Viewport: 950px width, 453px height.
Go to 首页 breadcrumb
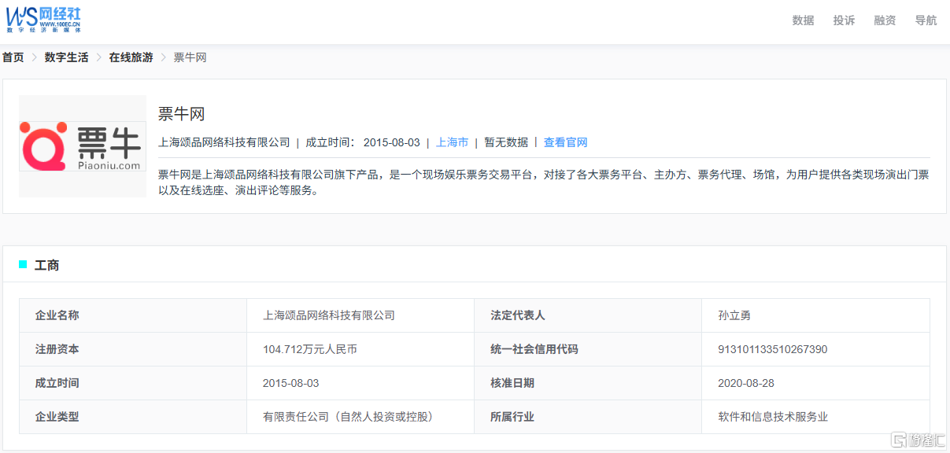coord(13,57)
